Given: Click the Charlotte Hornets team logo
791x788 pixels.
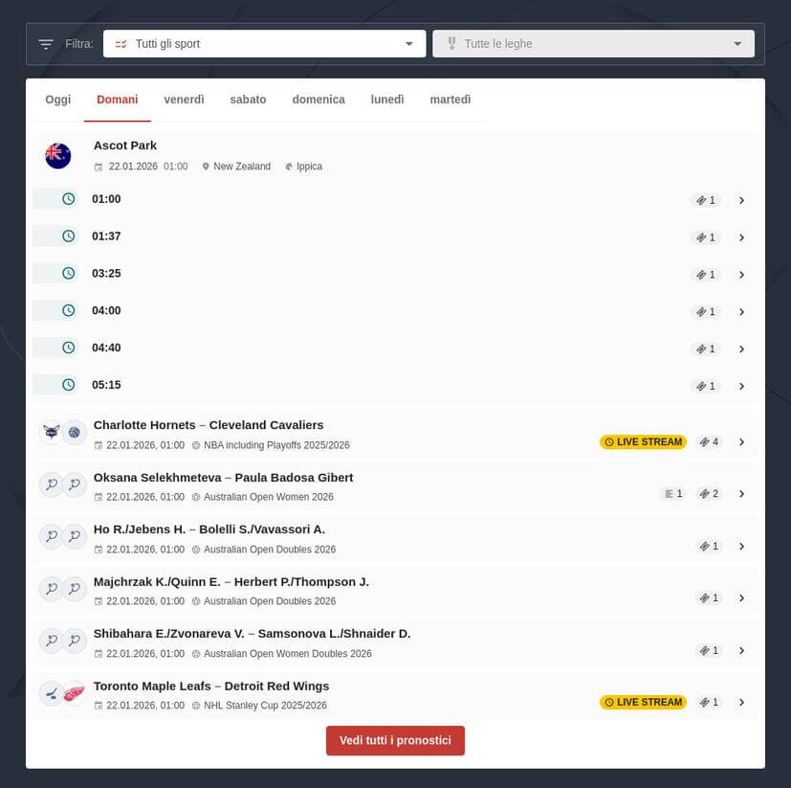Looking at the screenshot, I should click(51, 432).
